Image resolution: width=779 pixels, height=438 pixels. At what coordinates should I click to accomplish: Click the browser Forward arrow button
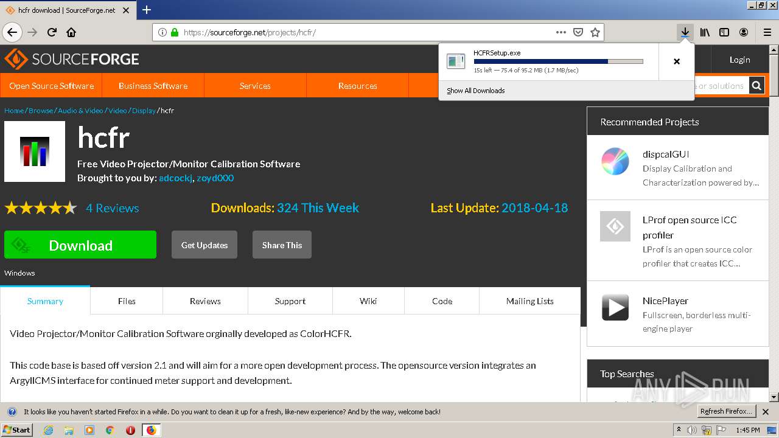[x=32, y=32]
